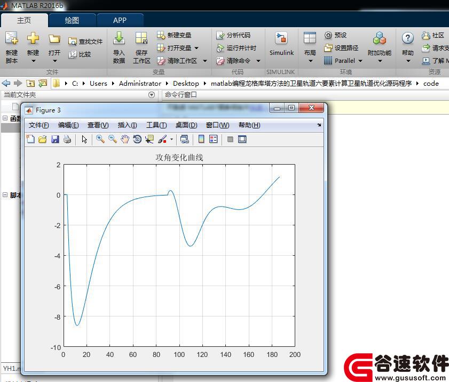Open the 工具(T) menu in Figure 3
This screenshot has width=449, height=382.
coord(156,125)
